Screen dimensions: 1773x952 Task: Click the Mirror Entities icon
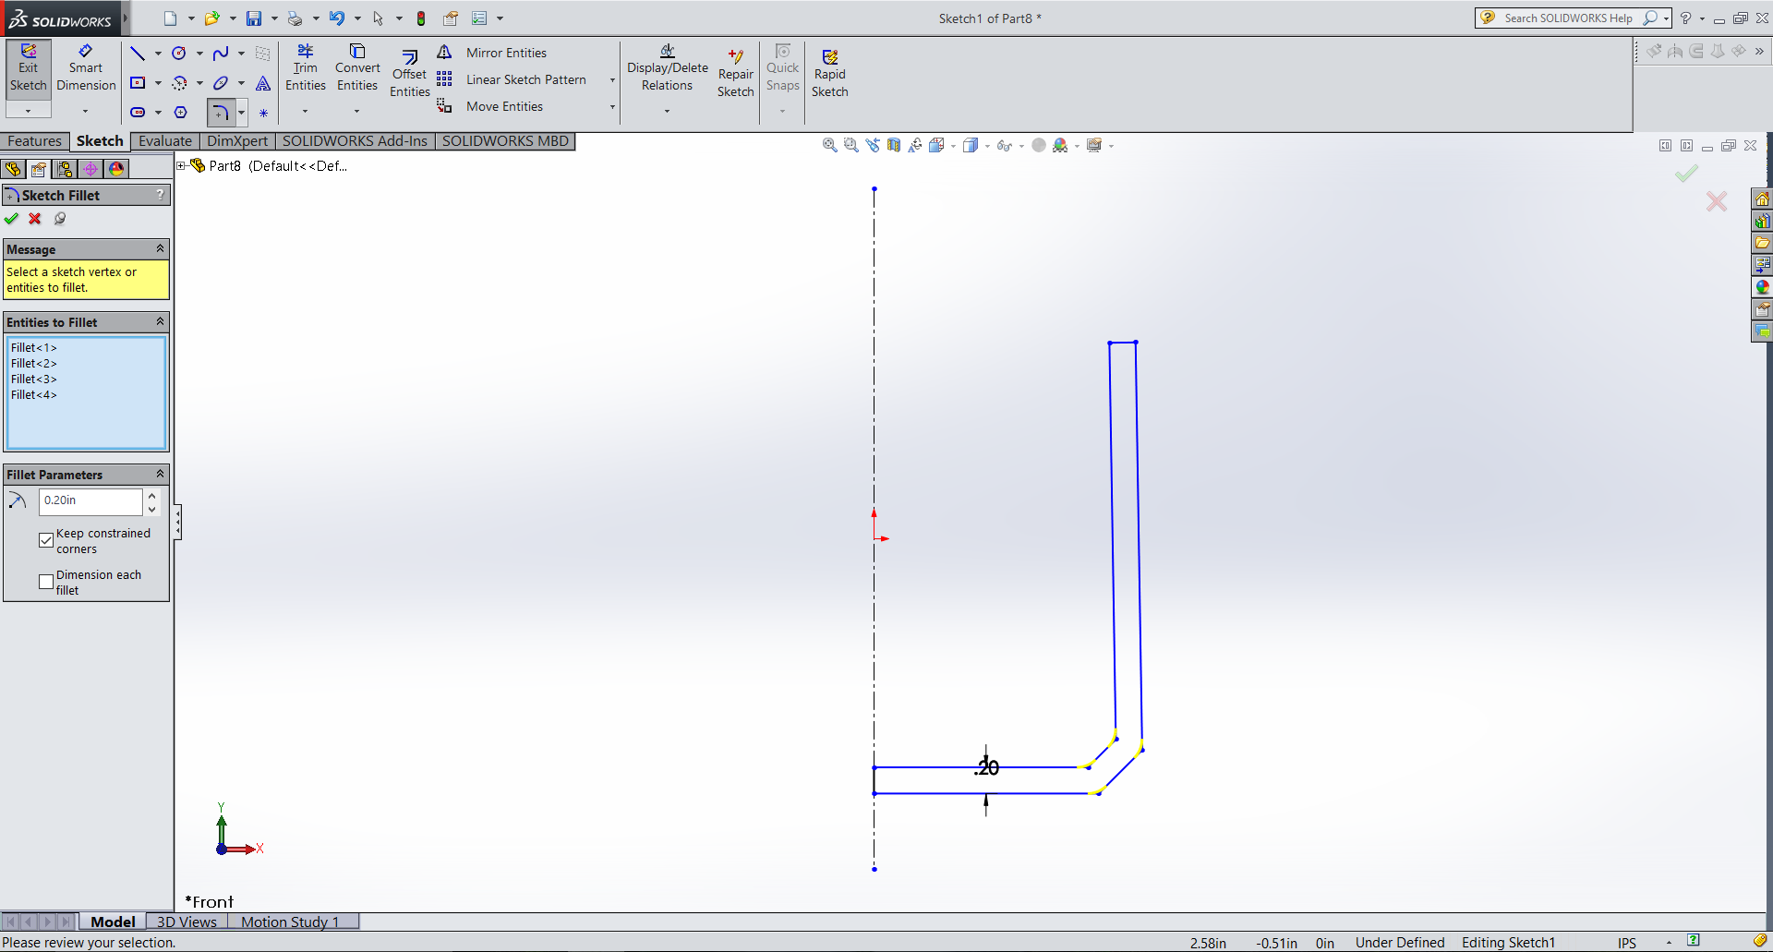click(x=444, y=52)
